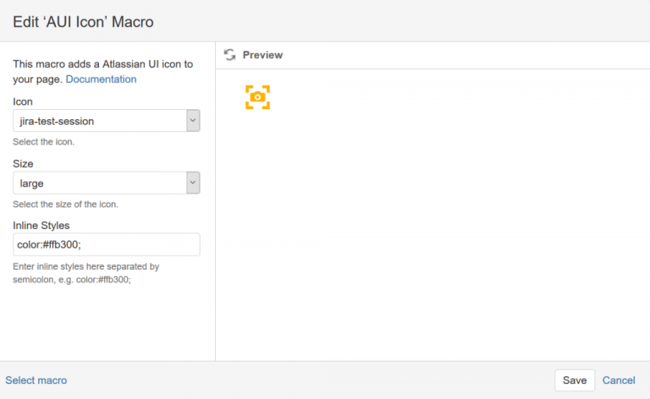Click the macro description text
The height and width of the screenshot is (399, 650).
(x=102, y=71)
